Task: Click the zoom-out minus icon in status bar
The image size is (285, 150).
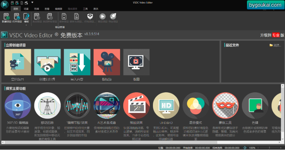Action: pyautogui.click(x=258, y=148)
